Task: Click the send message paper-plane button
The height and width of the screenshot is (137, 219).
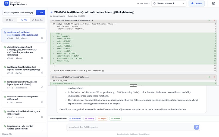Action: (196, 127)
